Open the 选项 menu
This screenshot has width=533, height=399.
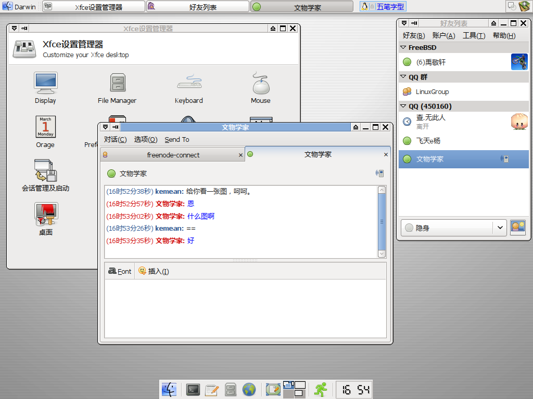click(x=146, y=139)
